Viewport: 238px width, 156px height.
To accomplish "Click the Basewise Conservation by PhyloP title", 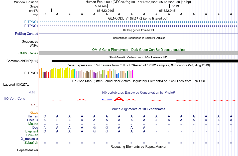I will pos(138,93).
